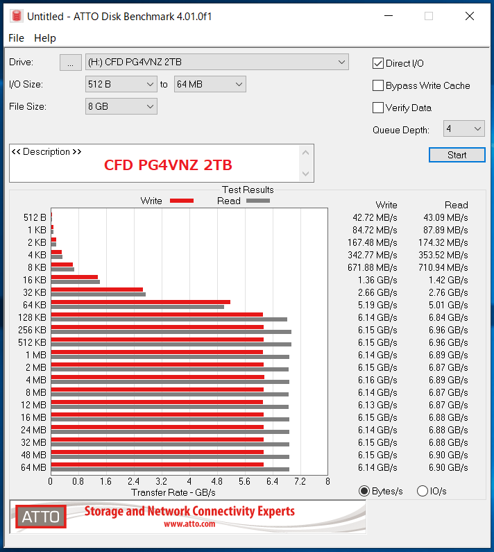The height and width of the screenshot is (552, 494).
Task: Enable Bypass Write Cache checkbox
Action: [x=378, y=85]
